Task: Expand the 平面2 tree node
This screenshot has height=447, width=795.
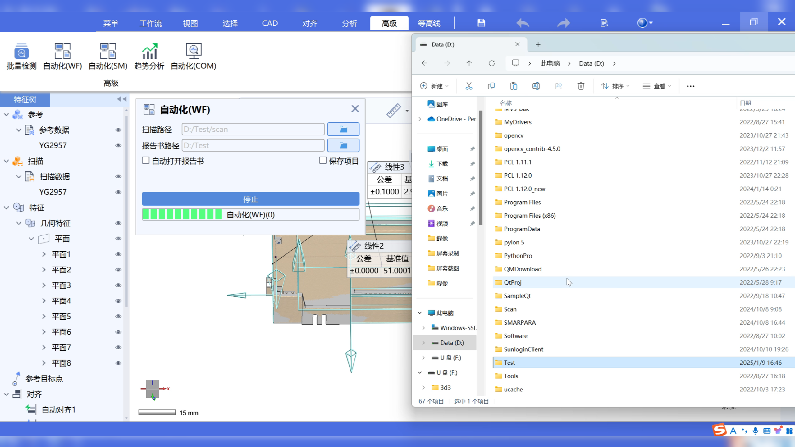Action: 44,270
